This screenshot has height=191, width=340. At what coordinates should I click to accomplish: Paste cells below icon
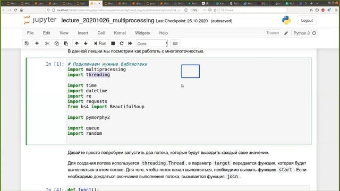pyautogui.click(x=66, y=44)
